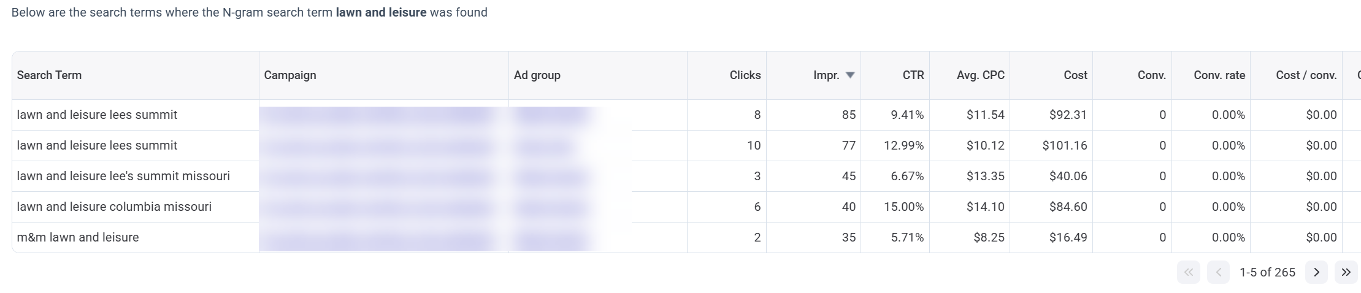Screen dimensions: 1361x293
Task: Sort by Avg. CPC column header
Action: [x=980, y=75]
